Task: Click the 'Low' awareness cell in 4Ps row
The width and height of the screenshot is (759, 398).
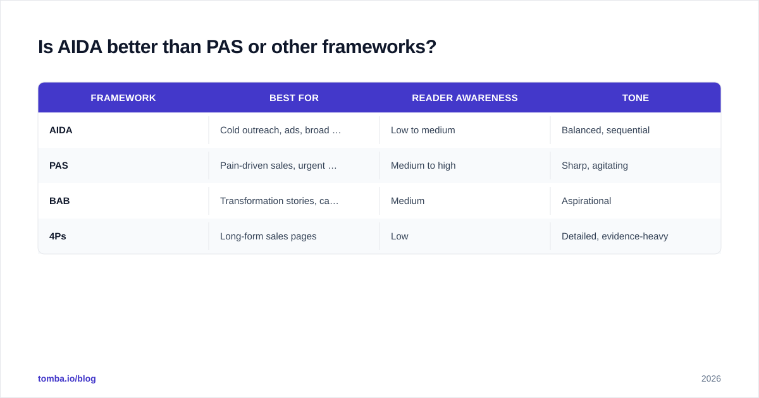Action: [465, 236]
